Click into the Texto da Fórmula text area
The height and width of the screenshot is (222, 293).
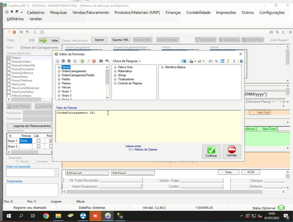148,126
